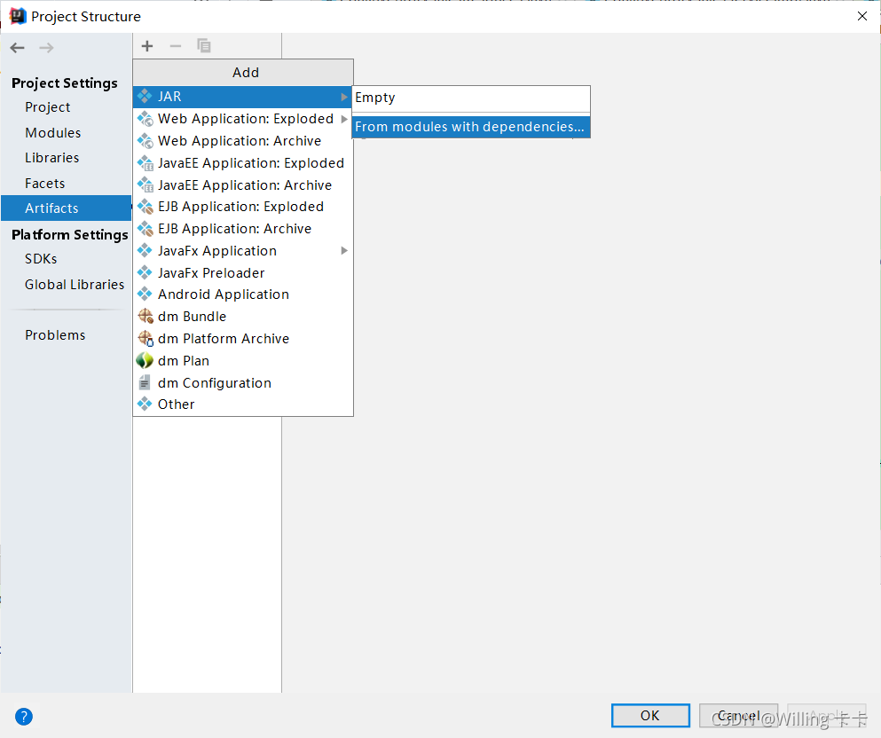Click the Add artifact plus icon

tap(147, 46)
